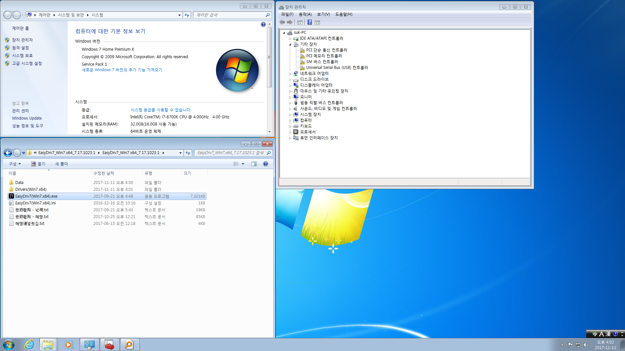Viewport: 625px width, 351px height.
Task: Click the Action Center flag tray icon
Action: pyautogui.click(x=570, y=345)
